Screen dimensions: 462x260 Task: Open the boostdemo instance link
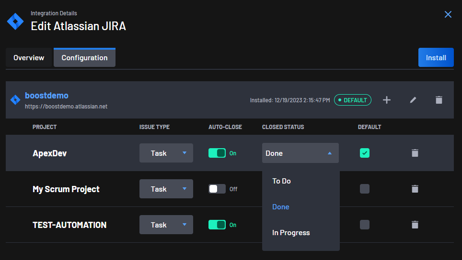(46, 96)
